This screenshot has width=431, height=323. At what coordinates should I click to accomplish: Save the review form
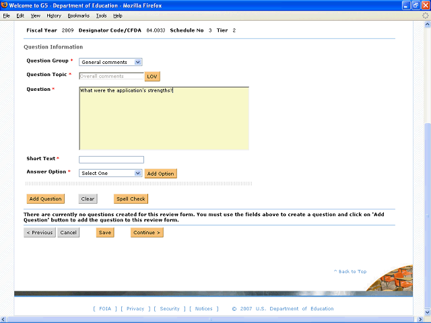pos(105,232)
